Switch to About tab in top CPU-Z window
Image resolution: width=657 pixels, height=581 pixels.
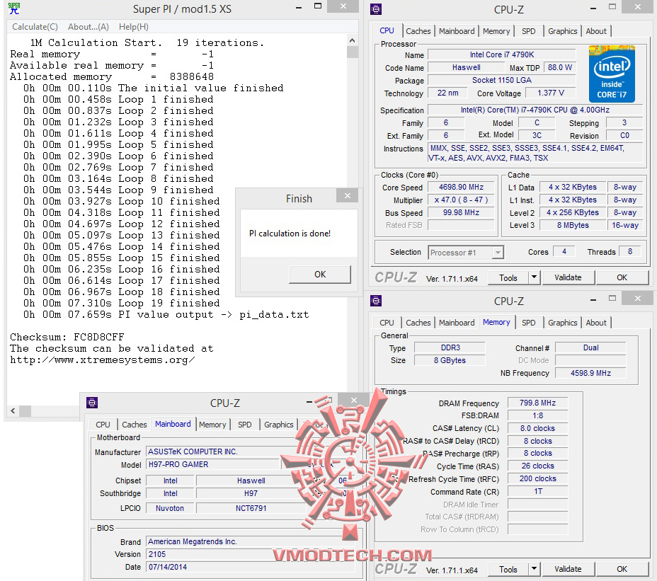[x=596, y=31]
